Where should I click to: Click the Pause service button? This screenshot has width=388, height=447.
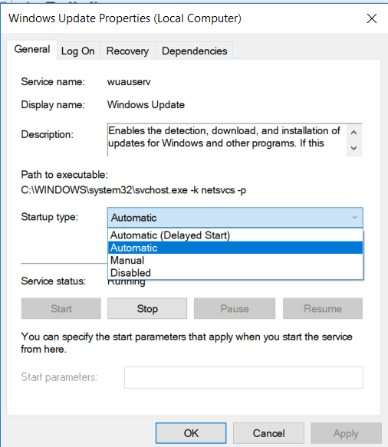(235, 308)
